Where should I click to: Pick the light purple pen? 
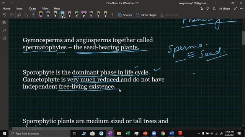click(x=48, y=14)
